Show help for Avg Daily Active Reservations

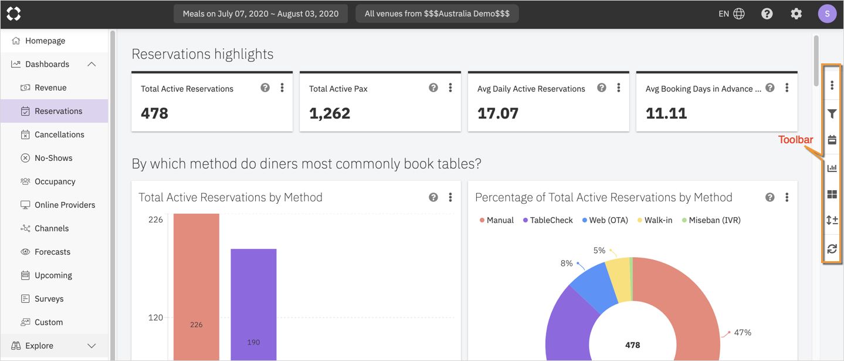point(602,87)
